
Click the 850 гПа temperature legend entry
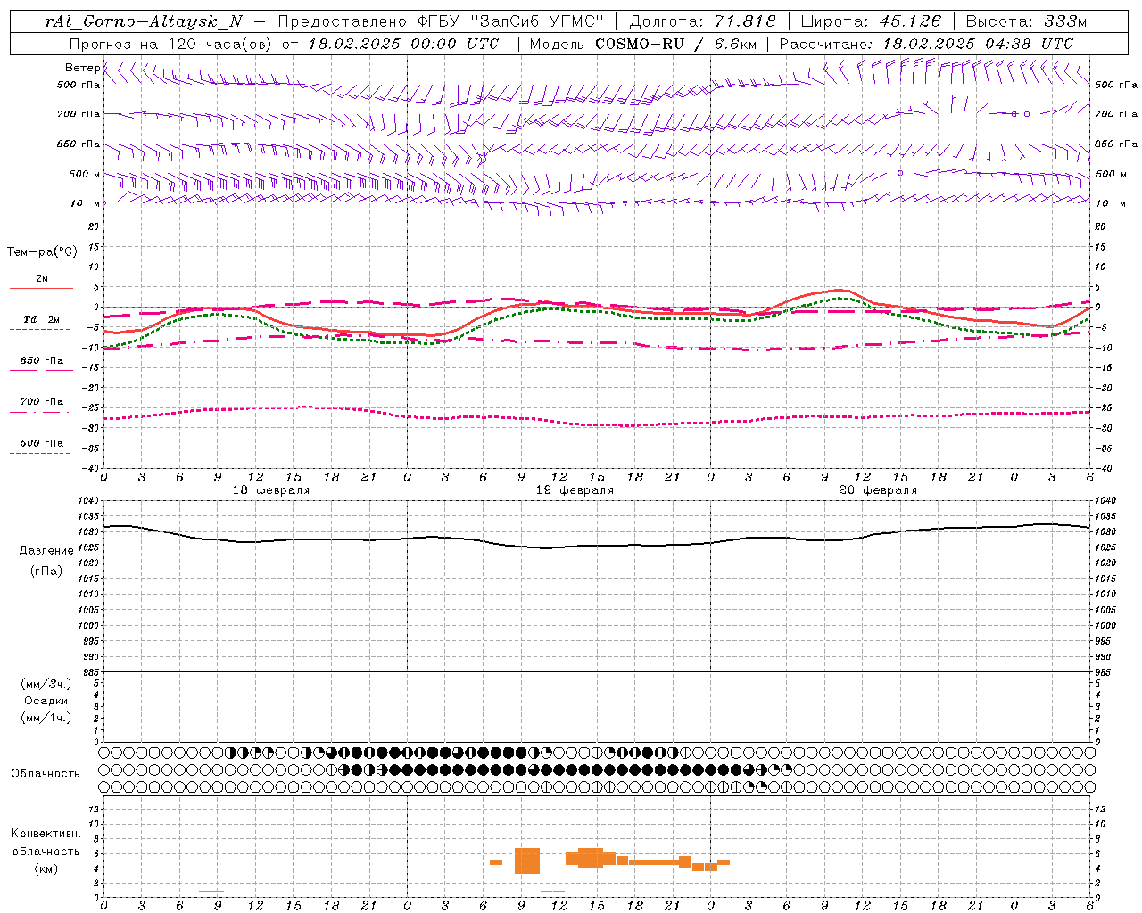[41, 361]
